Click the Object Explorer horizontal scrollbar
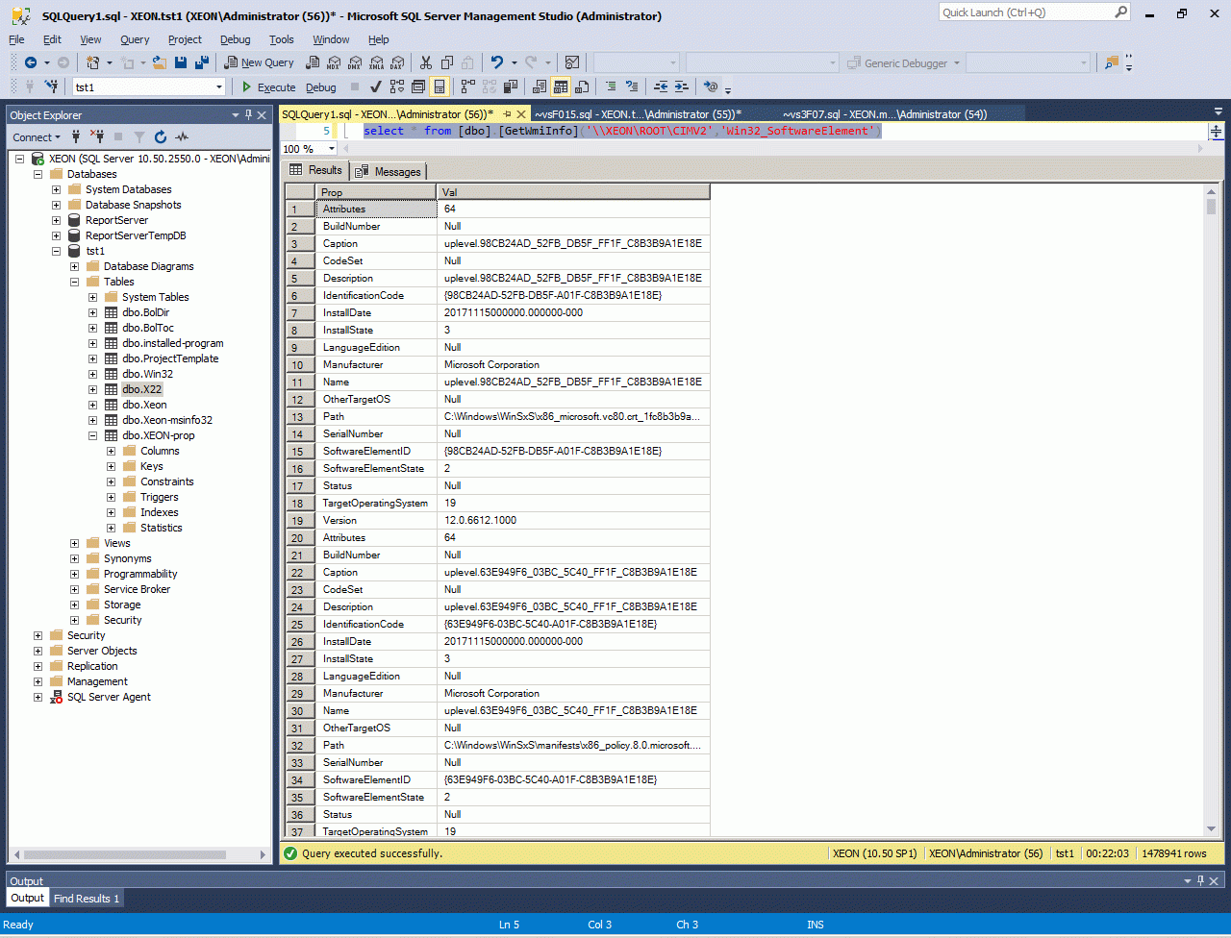 click(140, 854)
